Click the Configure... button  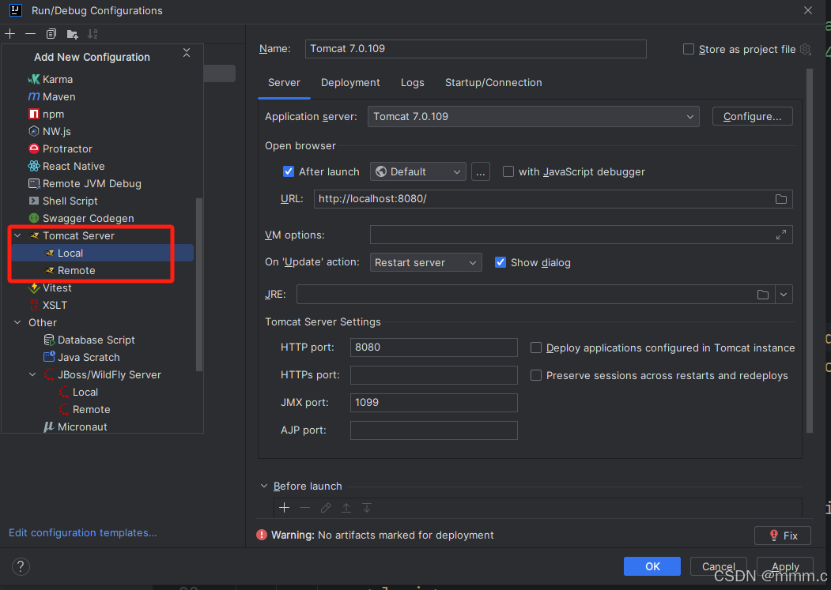click(x=752, y=117)
